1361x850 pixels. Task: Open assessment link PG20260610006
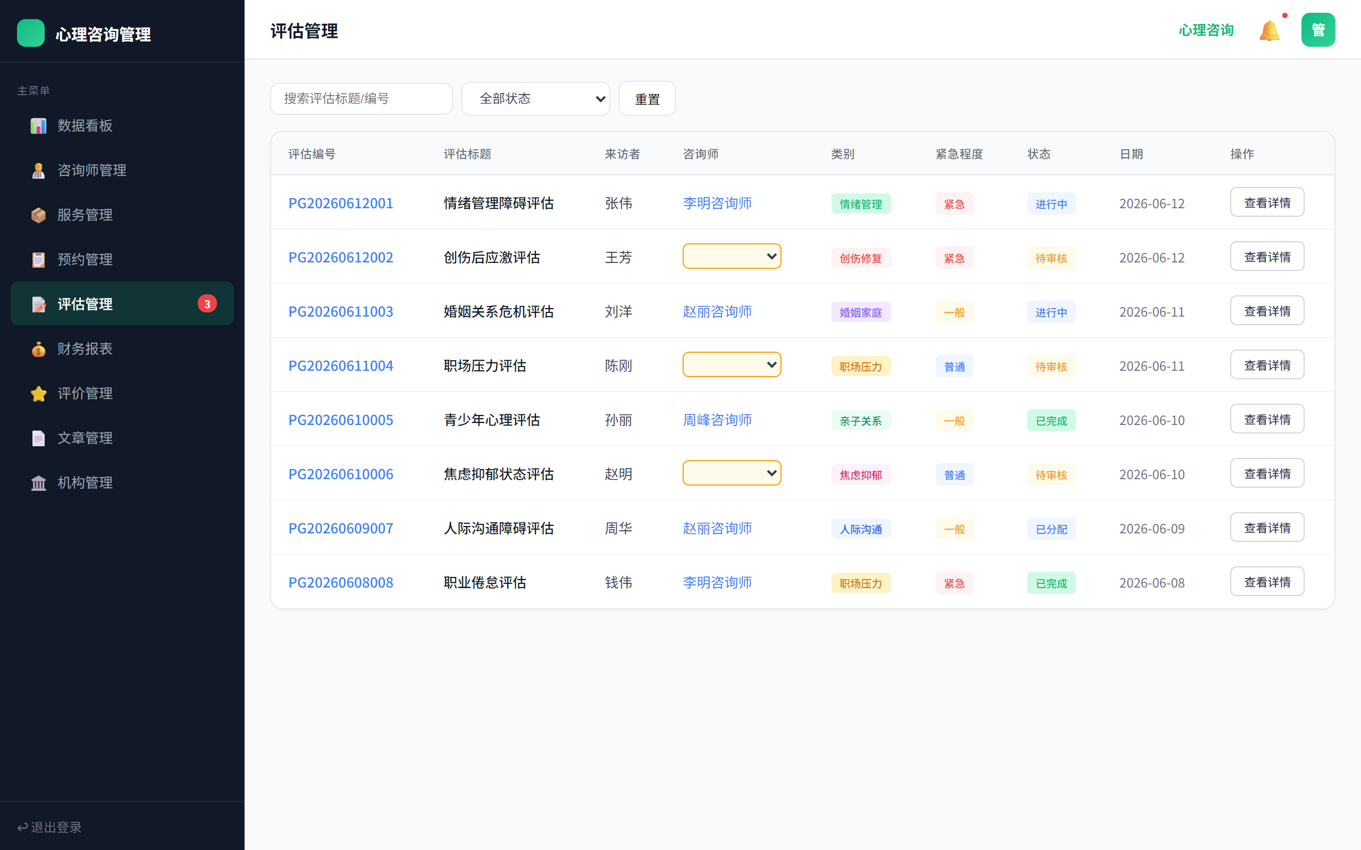(341, 474)
